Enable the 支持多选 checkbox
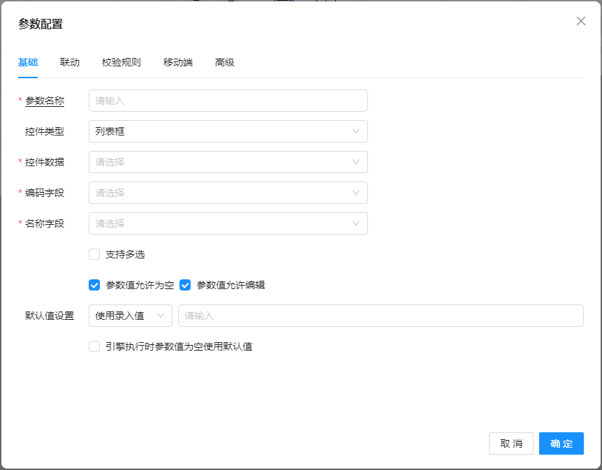This screenshot has width=602, height=470. pyautogui.click(x=94, y=254)
